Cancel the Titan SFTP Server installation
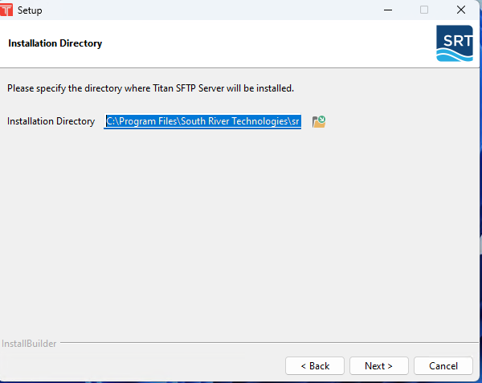Image resolution: width=482 pixels, height=383 pixels. (443, 365)
